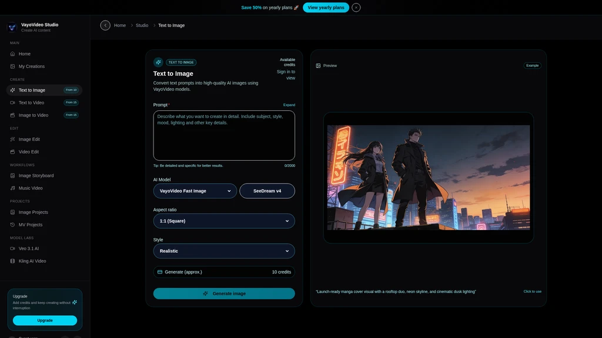Image resolution: width=602 pixels, height=338 pixels.
Task: Open Image Storyboard workflow
Action: (x=44, y=175)
